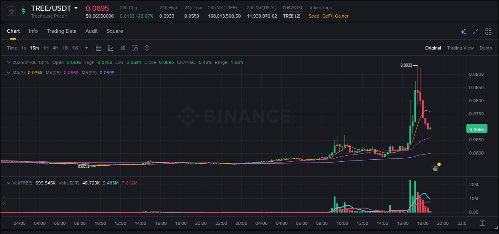This screenshot has width=499, height=234.
Task: Click the 24h Low value 0.0559
Action: point(192,16)
